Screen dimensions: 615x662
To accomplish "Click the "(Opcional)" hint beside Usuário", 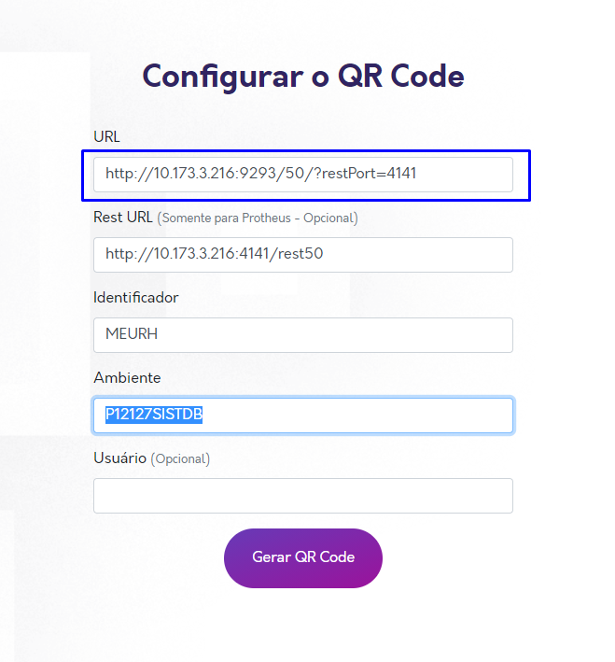I will 180,459.
